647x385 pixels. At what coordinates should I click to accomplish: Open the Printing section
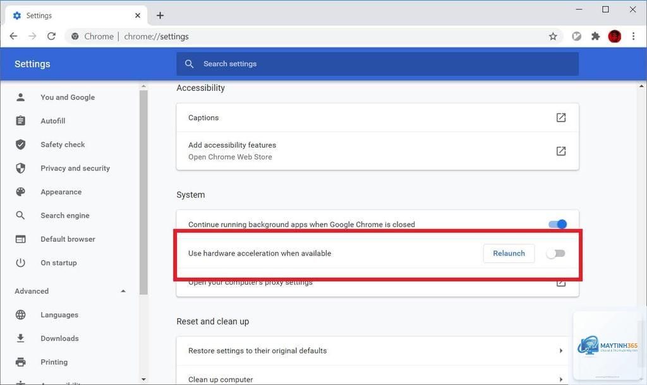coord(54,362)
